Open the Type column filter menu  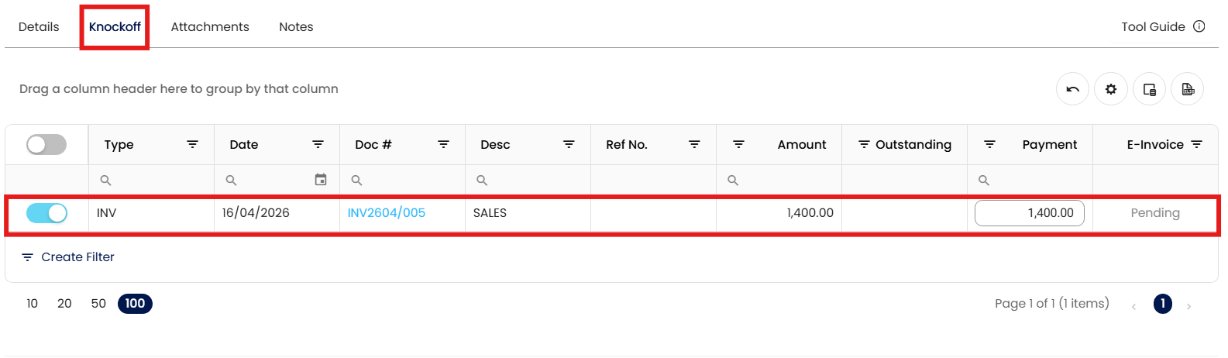click(192, 145)
